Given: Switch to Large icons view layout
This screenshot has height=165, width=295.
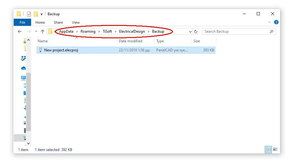Looking at the screenshot, I should [275, 150].
